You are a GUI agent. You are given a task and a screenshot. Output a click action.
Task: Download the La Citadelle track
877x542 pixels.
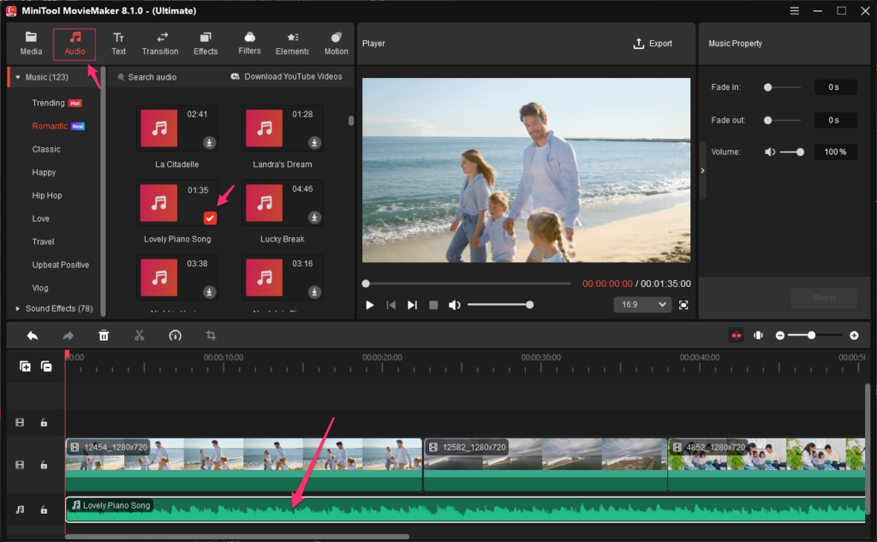pos(209,143)
